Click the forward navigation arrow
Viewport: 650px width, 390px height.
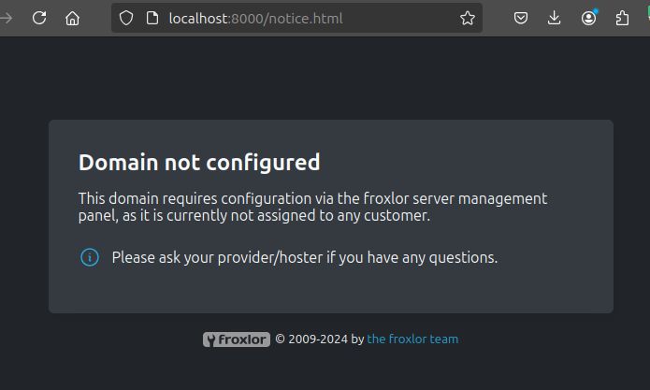pos(5,18)
